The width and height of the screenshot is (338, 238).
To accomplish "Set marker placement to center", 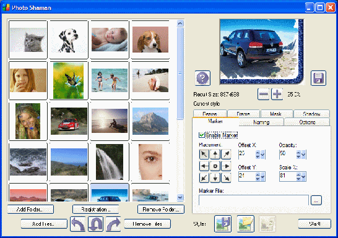I will point(215,166).
